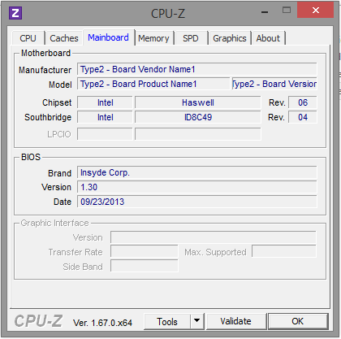Viewport: 341px width, 339px height.
Task: Click the empty LPCIO vendor field
Action: [105, 134]
